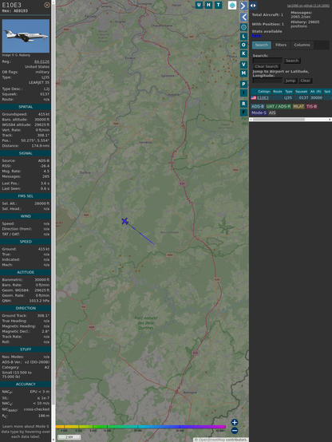
Task: Zoom out with the minus button
Action: tap(235, 431)
